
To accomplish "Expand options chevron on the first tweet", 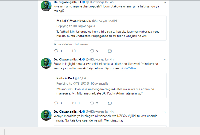I will tap(165, 2).
